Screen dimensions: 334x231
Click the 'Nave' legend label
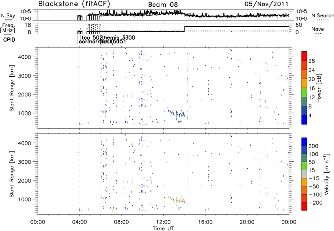317,29
